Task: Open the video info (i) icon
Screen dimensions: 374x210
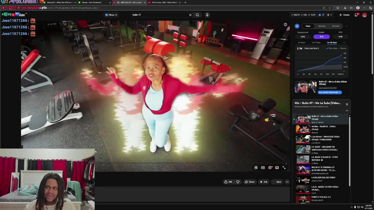Action: [x=285, y=24]
